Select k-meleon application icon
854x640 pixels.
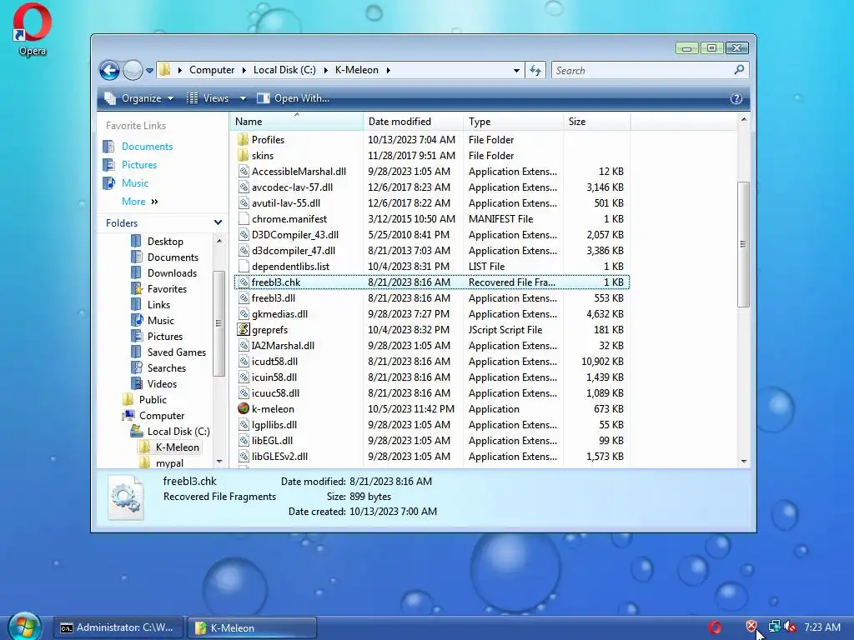(x=244, y=408)
